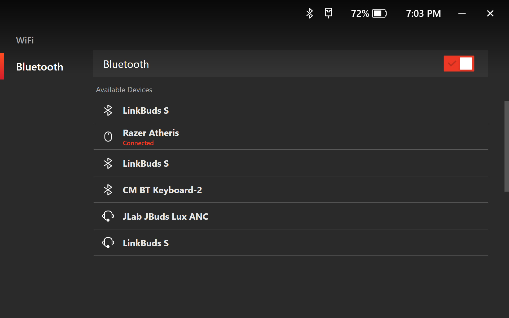The image size is (509, 318).
Task: Click the 7:03 PM clock
Action: point(423,14)
